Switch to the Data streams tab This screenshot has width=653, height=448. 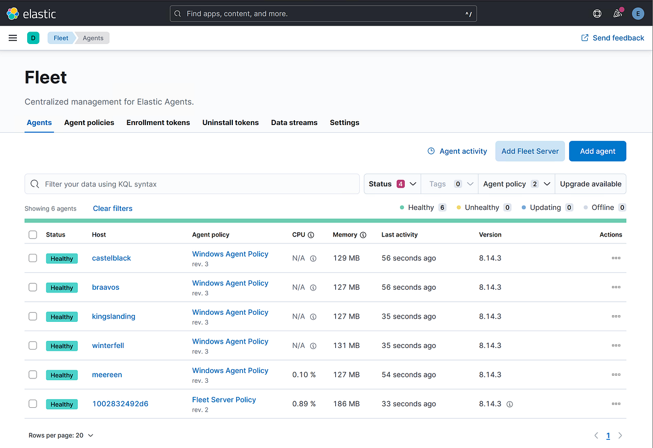294,122
